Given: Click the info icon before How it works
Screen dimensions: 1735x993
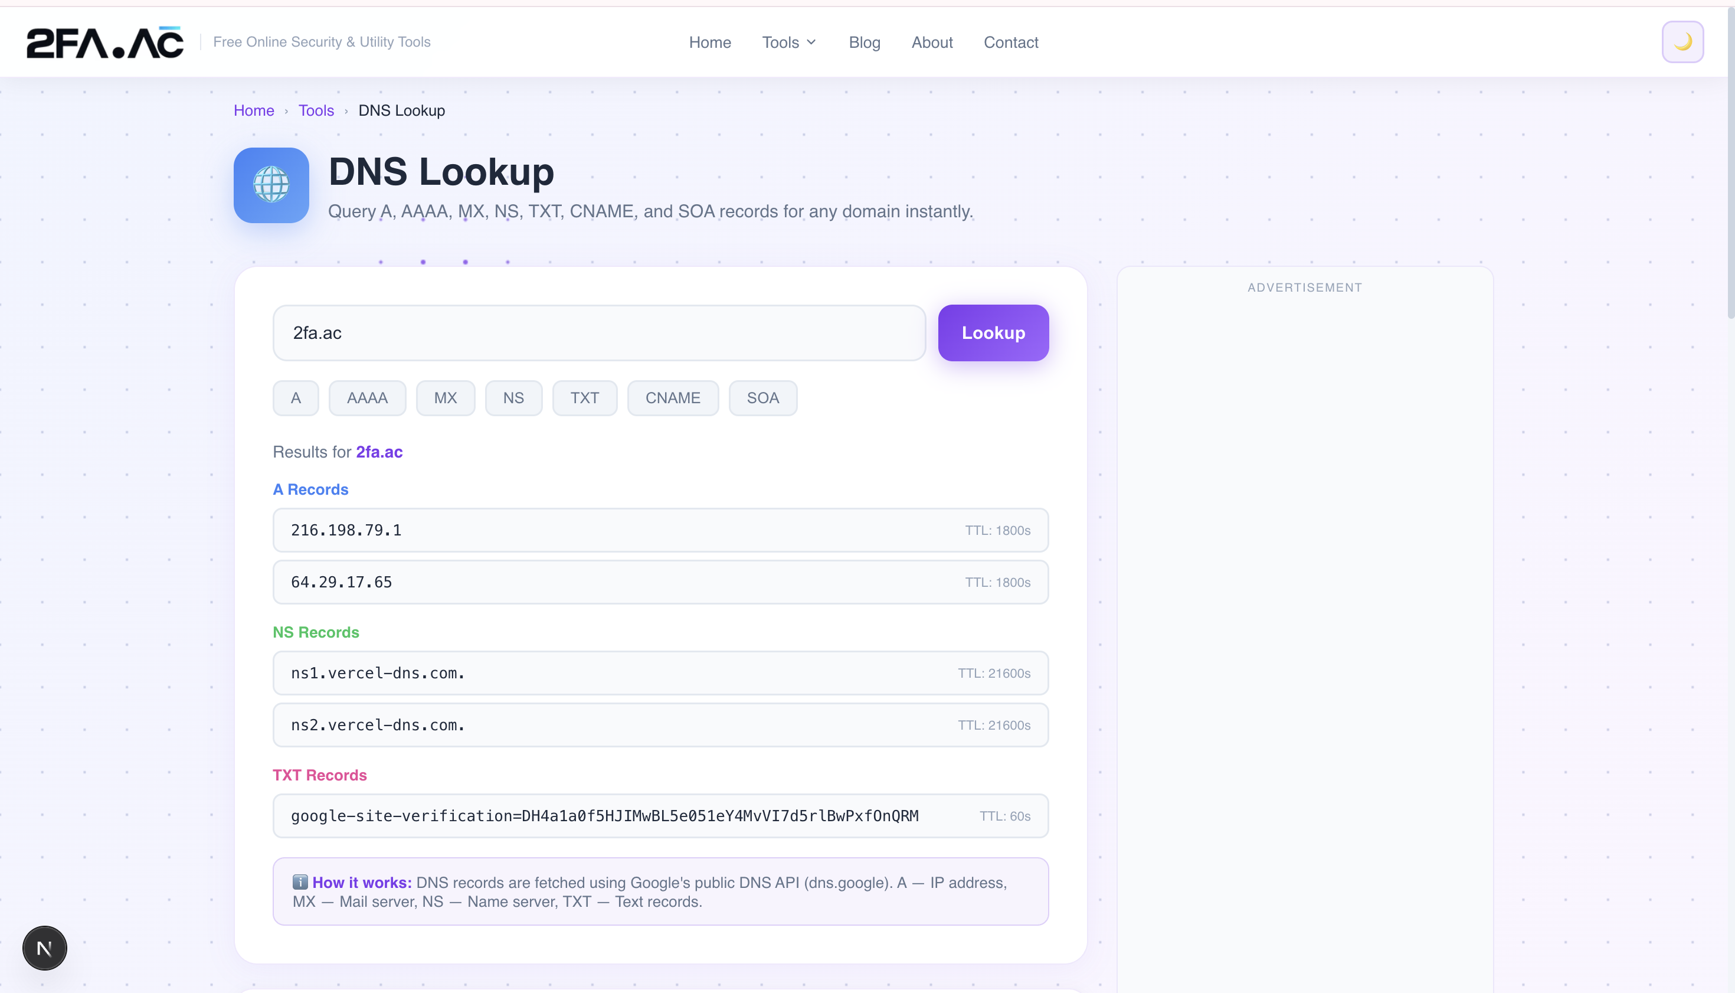Looking at the screenshot, I should coord(300,882).
